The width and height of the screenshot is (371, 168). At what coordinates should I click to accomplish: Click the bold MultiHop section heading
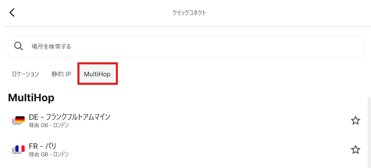31,98
